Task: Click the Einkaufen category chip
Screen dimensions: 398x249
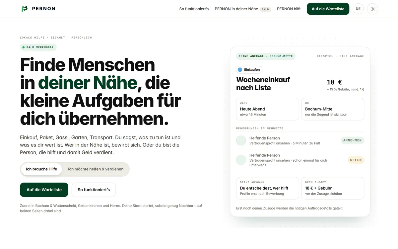Action: (249, 70)
